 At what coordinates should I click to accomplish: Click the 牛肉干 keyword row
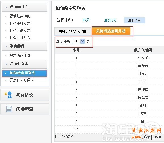109,58
